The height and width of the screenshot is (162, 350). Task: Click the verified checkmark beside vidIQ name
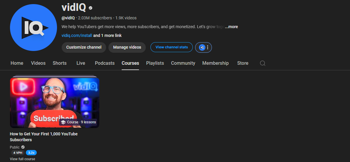(91, 8)
